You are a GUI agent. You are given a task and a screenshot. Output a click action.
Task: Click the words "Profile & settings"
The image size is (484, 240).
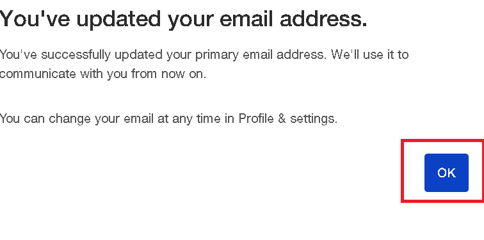tap(287, 118)
